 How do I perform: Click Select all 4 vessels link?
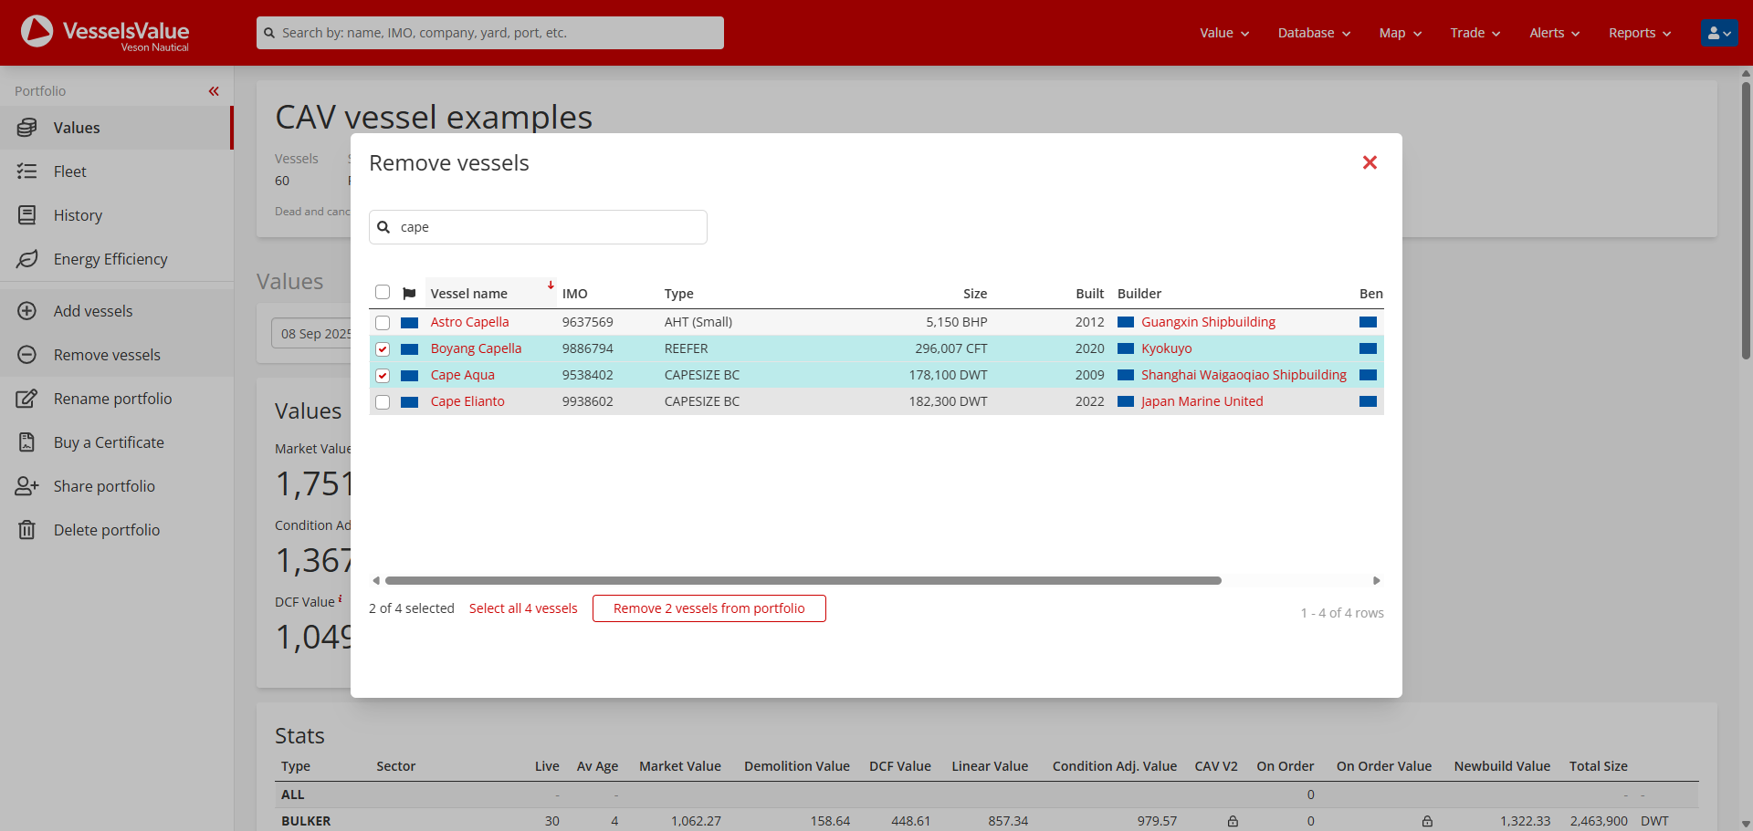pyautogui.click(x=523, y=608)
